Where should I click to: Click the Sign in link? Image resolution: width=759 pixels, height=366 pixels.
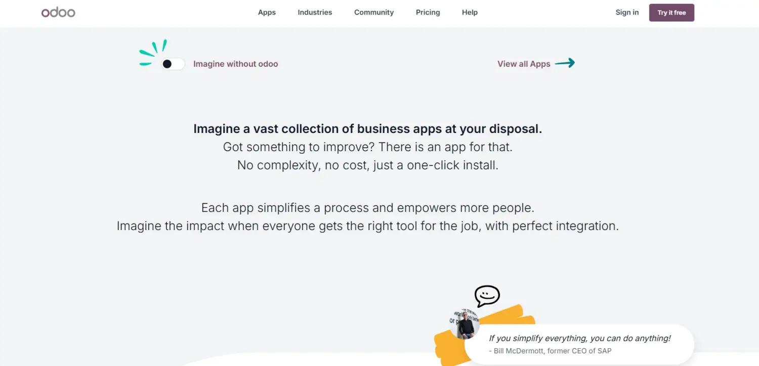627,12
